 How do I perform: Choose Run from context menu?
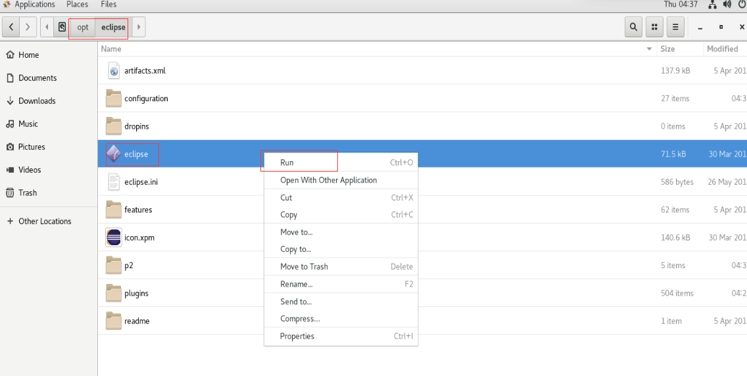coord(341,162)
